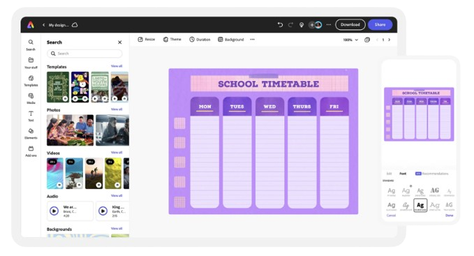View all Audio

(x=117, y=195)
